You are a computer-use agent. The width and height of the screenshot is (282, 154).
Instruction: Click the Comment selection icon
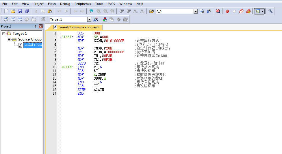click(136, 11)
